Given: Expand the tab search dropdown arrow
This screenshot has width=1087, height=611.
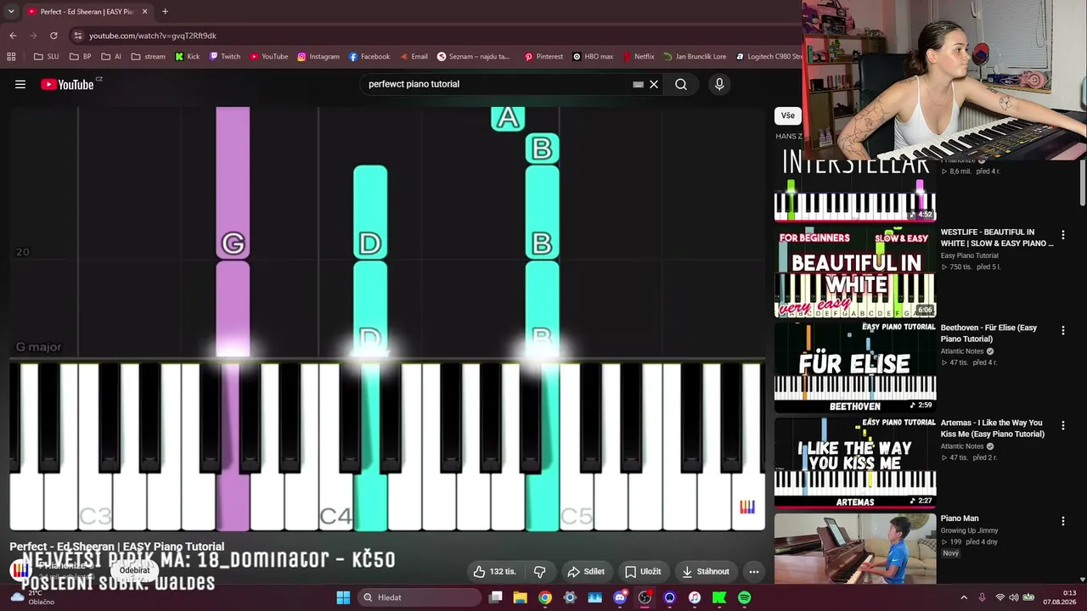Looking at the screenshot, I should [11, 12].
